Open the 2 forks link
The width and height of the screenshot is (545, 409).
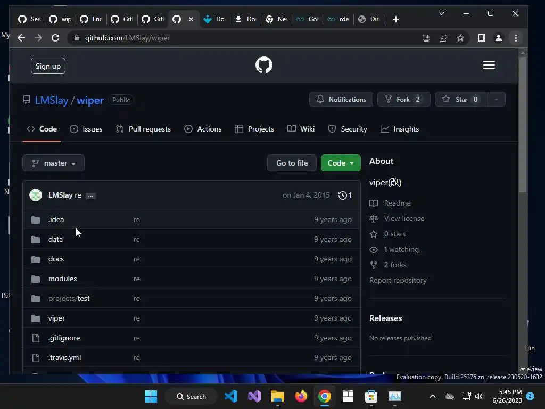pyautogui.click(x=395, y=265)
